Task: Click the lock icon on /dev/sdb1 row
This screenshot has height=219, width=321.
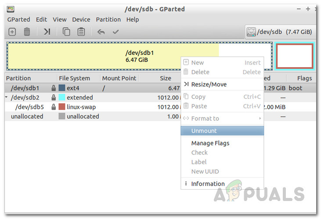Action: [54, 88]
